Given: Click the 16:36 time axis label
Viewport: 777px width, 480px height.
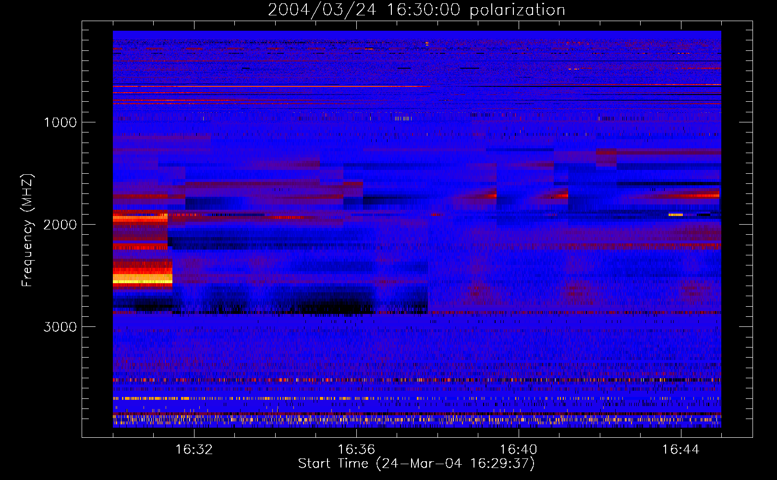Looking at the screenshot, I should [x=356, y=450].
